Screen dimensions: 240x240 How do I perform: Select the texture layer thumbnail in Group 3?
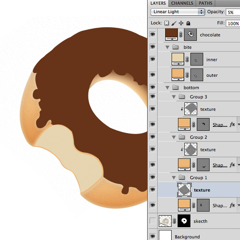(x=191, y=109)
